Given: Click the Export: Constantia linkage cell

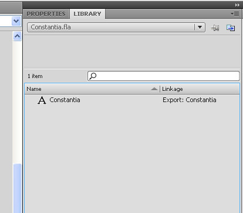Looking at the screenshot, I should [x=190, y=100].
